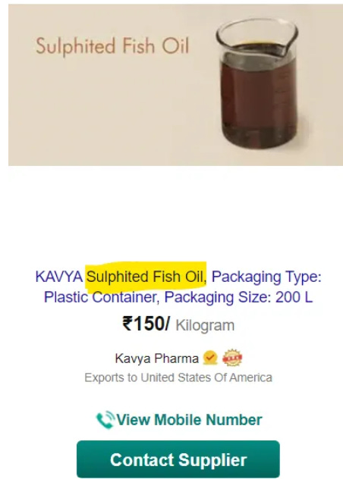Click KAVYA in the product title
The height and width of the screenshot is (479, 343).
click(x=59, y=277)
